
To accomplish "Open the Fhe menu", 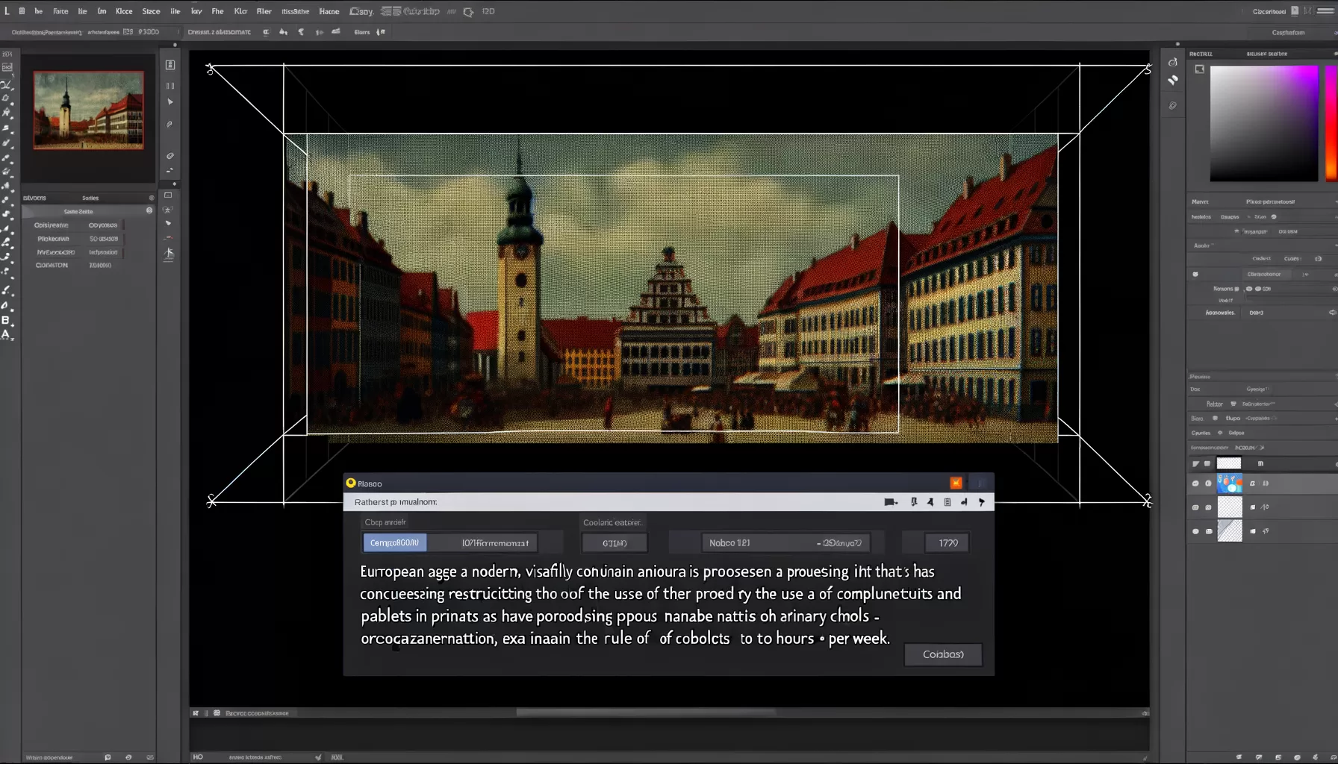I will 217,11.
